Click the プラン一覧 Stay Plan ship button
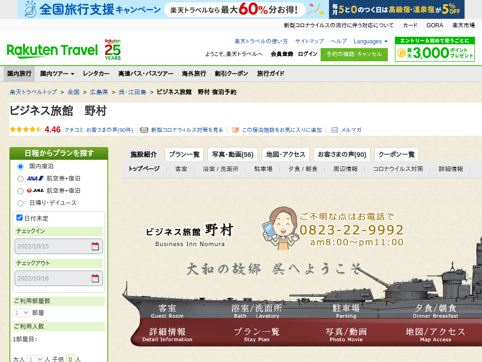482x362 pixels. click(257, 335)
